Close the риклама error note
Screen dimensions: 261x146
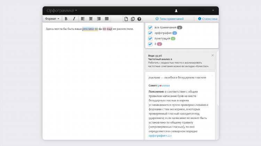[x=212, y=76]
